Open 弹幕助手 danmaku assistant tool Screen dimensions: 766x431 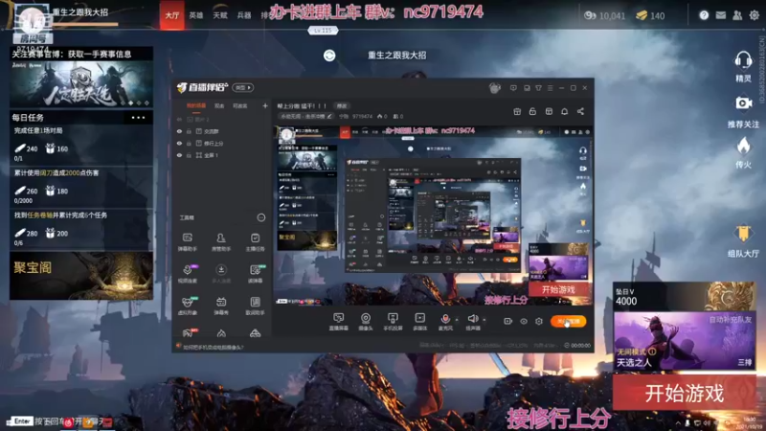(188, 242)
